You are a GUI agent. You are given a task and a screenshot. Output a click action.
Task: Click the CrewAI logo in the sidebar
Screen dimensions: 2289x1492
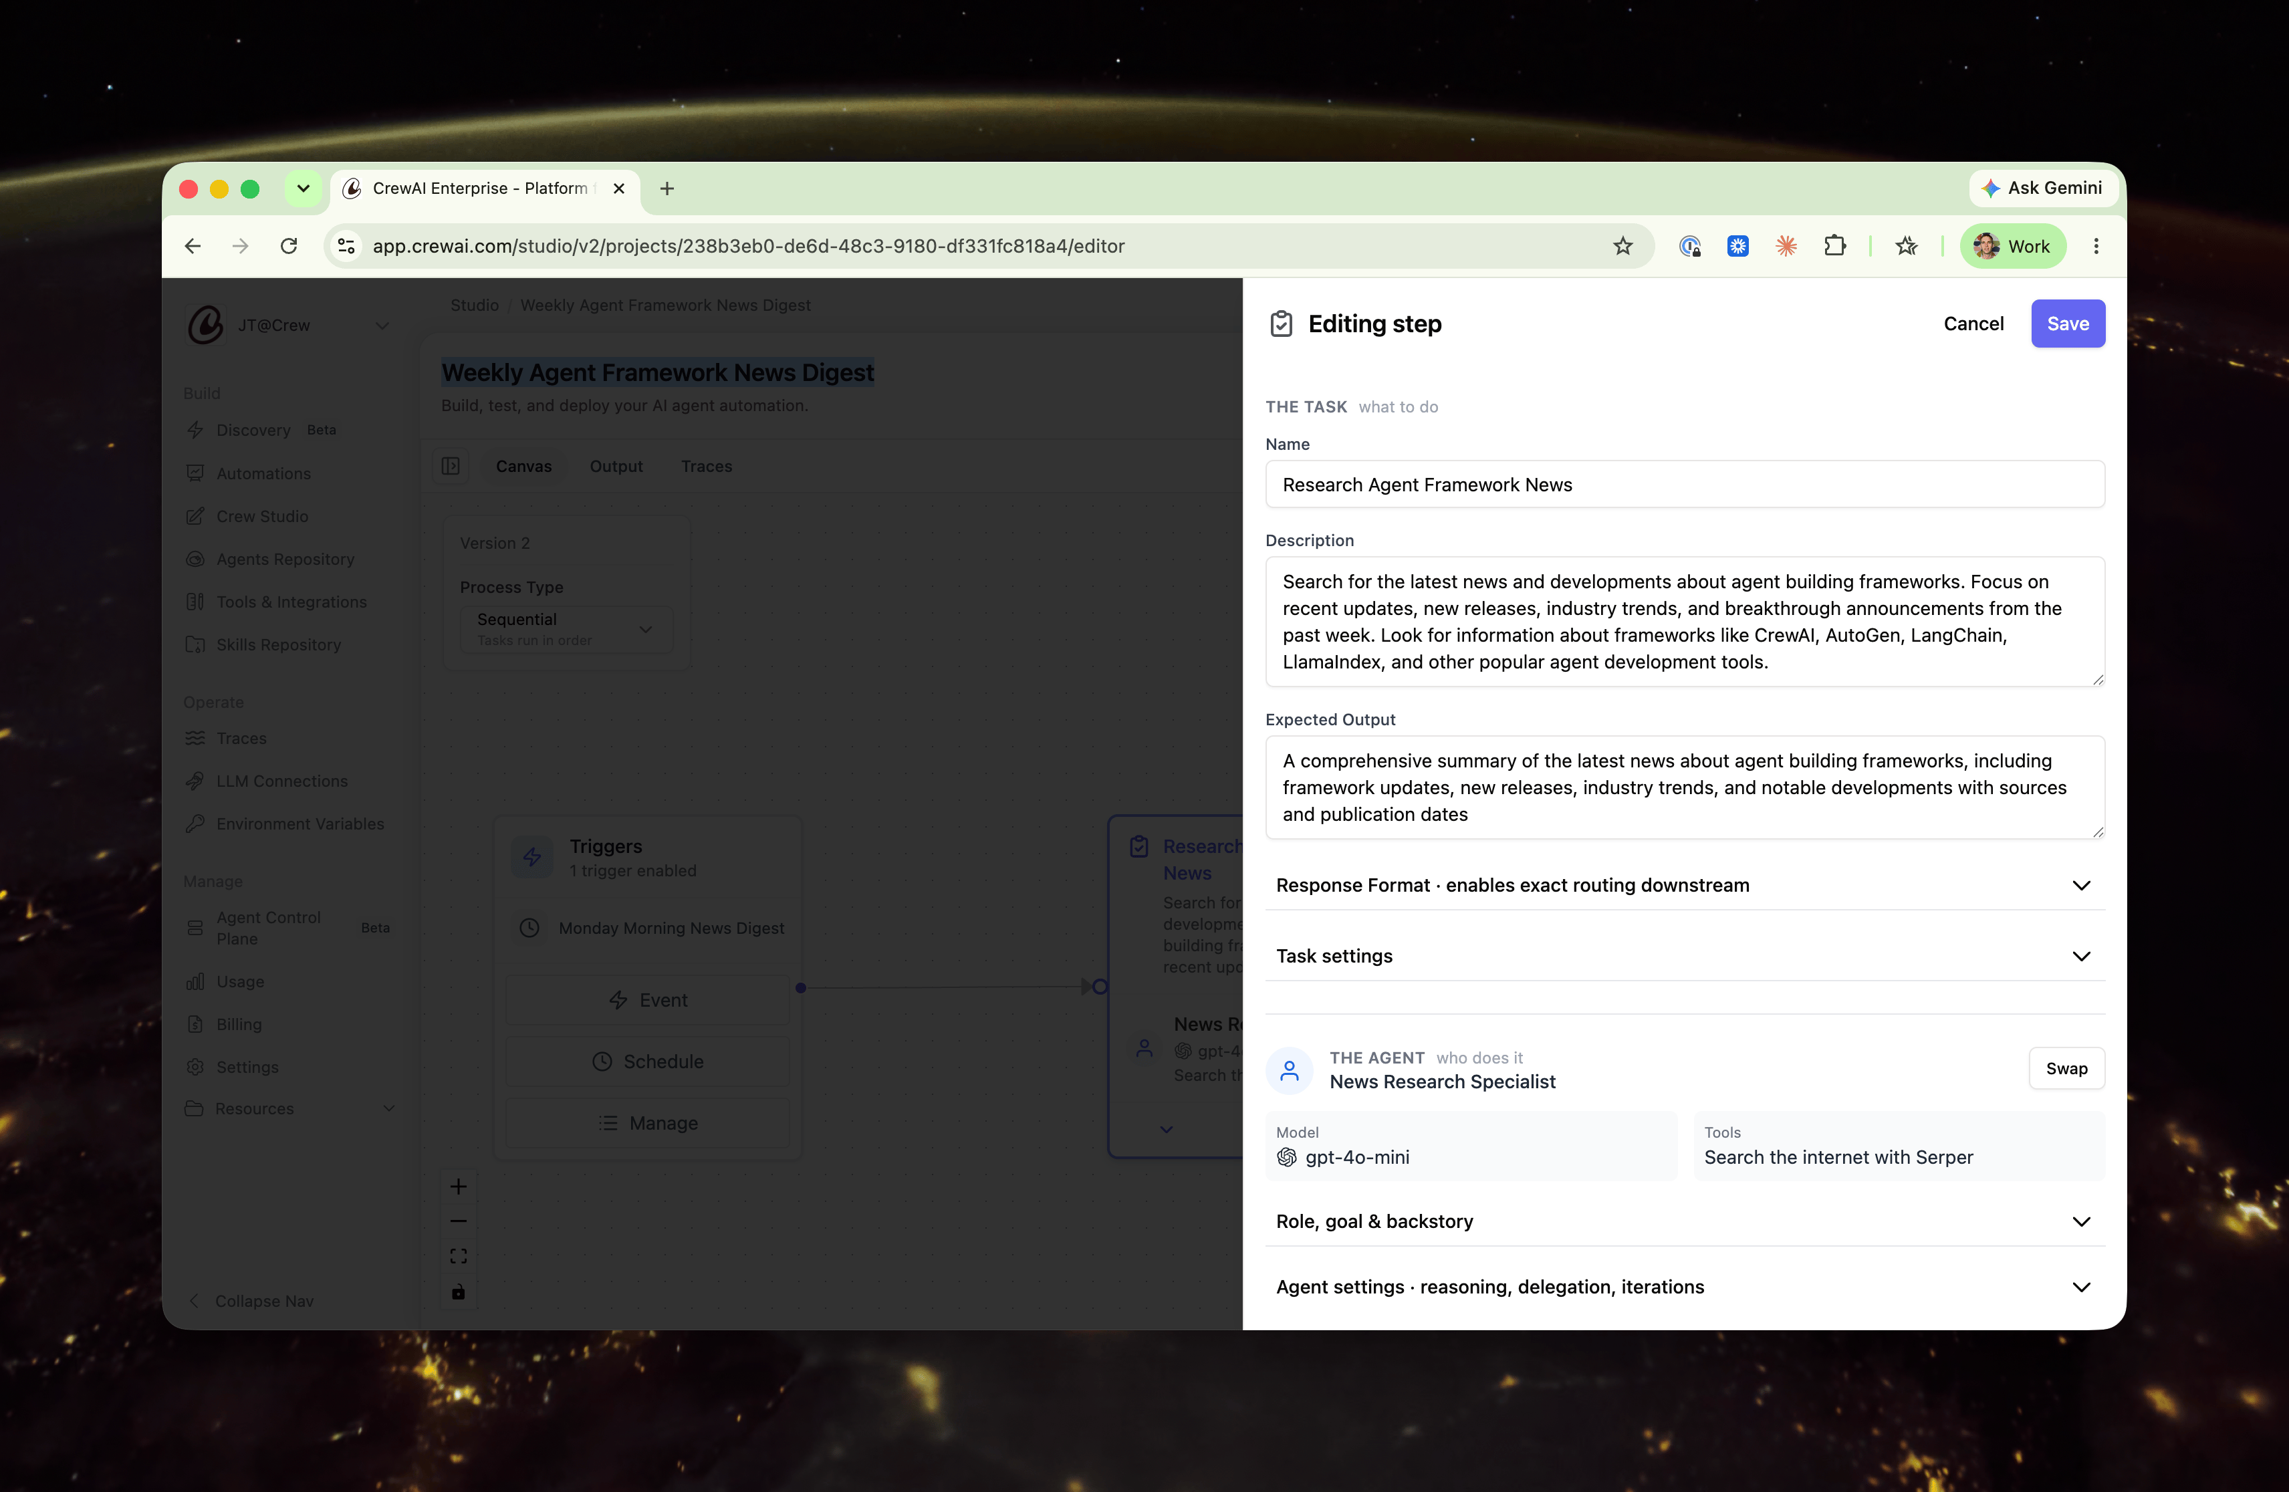(205, 325)
